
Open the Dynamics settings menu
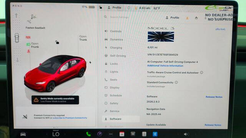[x=114, y=39]
